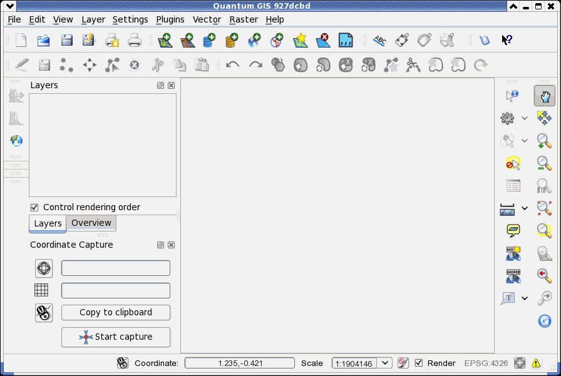Image resolution: width=561 pixels, height=376 pixels.
Task: Click the Save Project As icon
Action: 89,40
